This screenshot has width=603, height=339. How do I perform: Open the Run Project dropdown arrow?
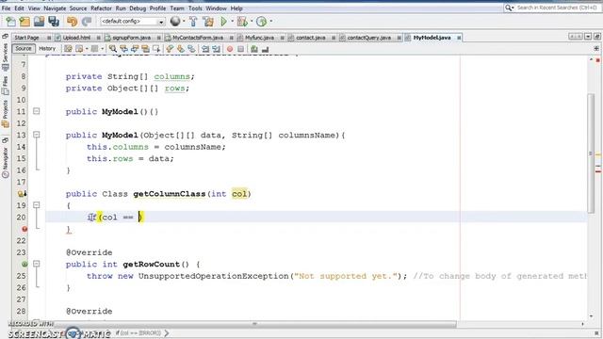232,22
